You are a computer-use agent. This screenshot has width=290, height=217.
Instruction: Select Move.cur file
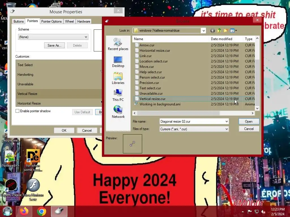point(194,66)
